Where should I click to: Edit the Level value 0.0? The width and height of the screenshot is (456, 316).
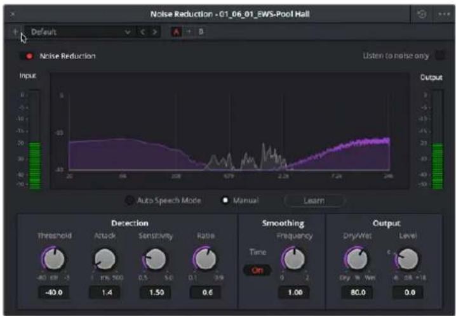(x=408, y=292)
